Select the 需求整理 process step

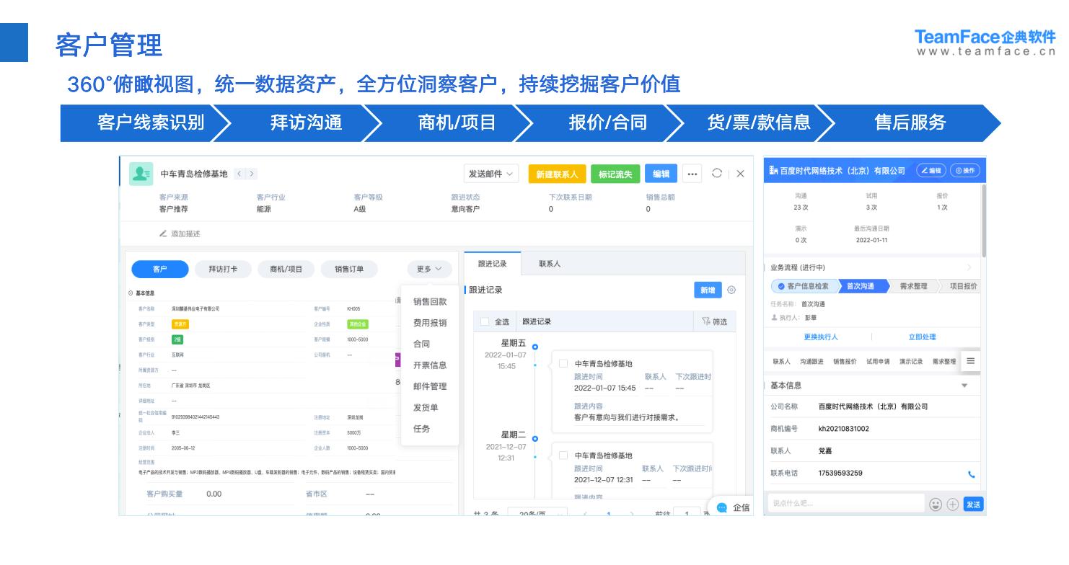coord(913,286)
